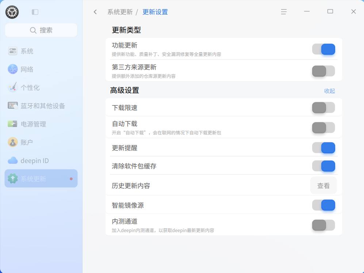Open 系统 in sidebar
Image resolution: width=364 pixels, height=273 pixels.
pyautogui.click(x=41, y=51)
